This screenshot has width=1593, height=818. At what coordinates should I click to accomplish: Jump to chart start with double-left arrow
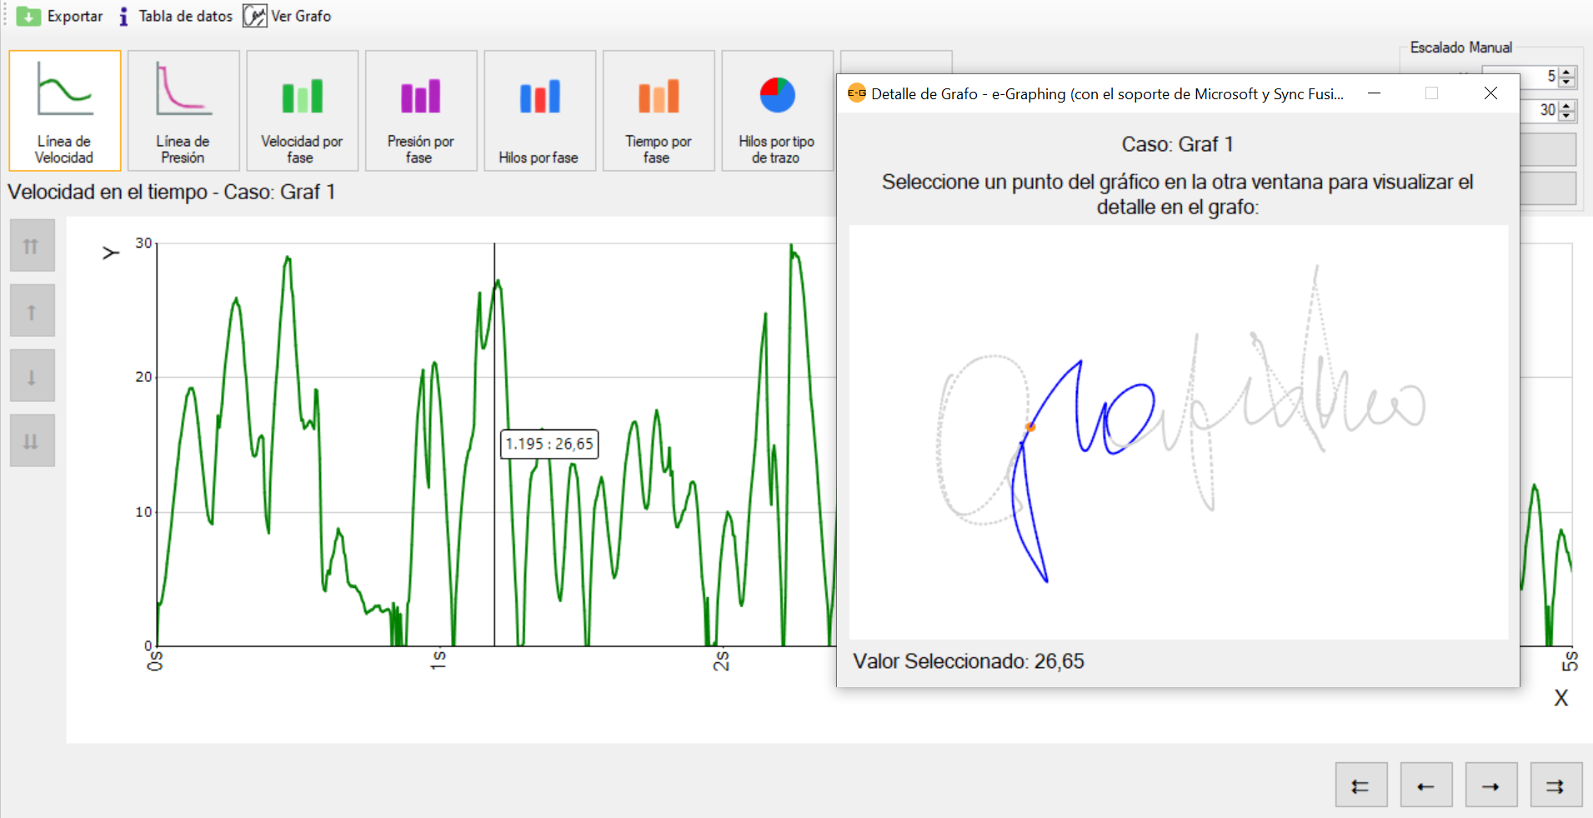pyautogui.click(x=1360, y=785)
